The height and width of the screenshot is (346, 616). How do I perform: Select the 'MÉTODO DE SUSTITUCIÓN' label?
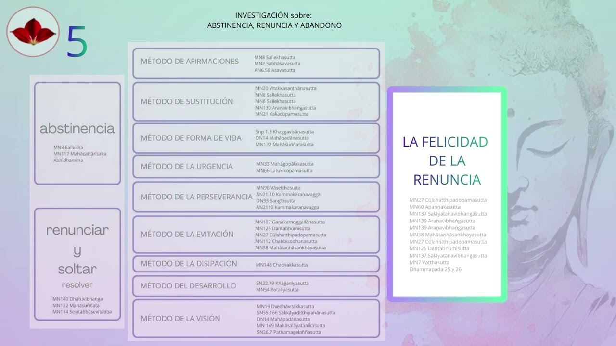click(187, 102)
